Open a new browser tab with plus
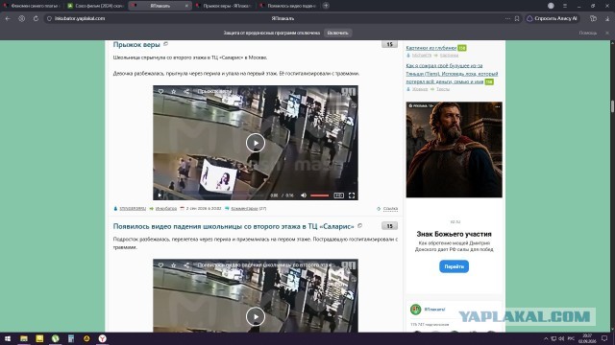Screen dimensions: 615x345 [326, 6]
